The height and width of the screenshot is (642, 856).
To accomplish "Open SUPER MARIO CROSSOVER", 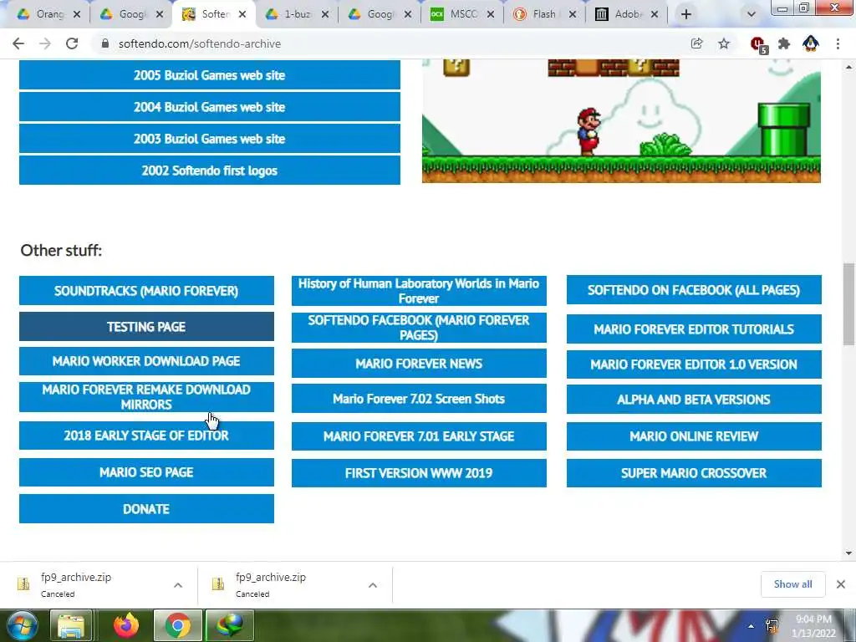I will [694, 473].
